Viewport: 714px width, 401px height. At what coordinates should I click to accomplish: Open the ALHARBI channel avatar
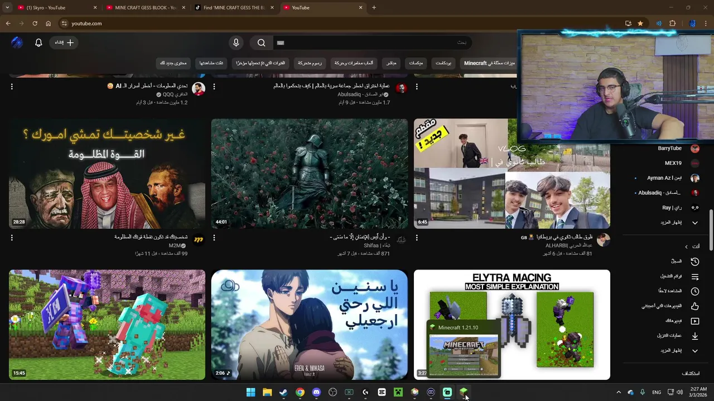(604, 240)
